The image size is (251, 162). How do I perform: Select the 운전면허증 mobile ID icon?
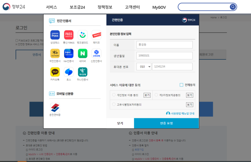point(55,108)
